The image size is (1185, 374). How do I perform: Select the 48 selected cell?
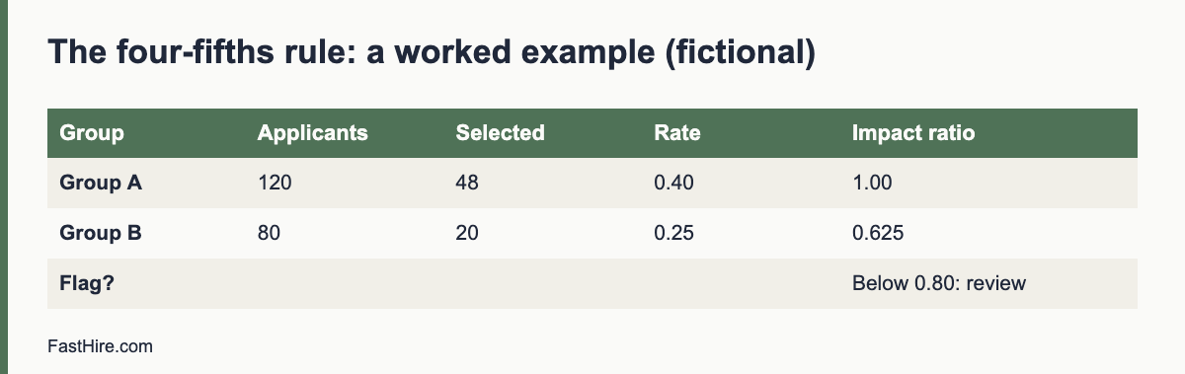[x=467, y=183]
